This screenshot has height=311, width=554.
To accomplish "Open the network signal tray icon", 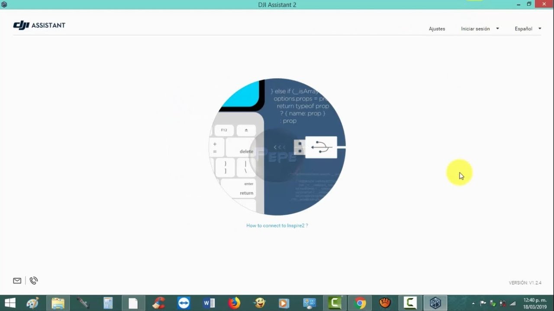I will 513,303.
